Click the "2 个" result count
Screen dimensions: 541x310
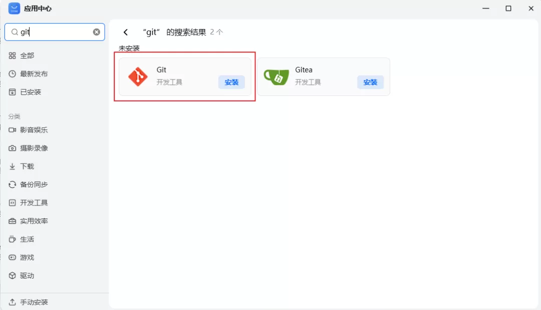point(216,32)
